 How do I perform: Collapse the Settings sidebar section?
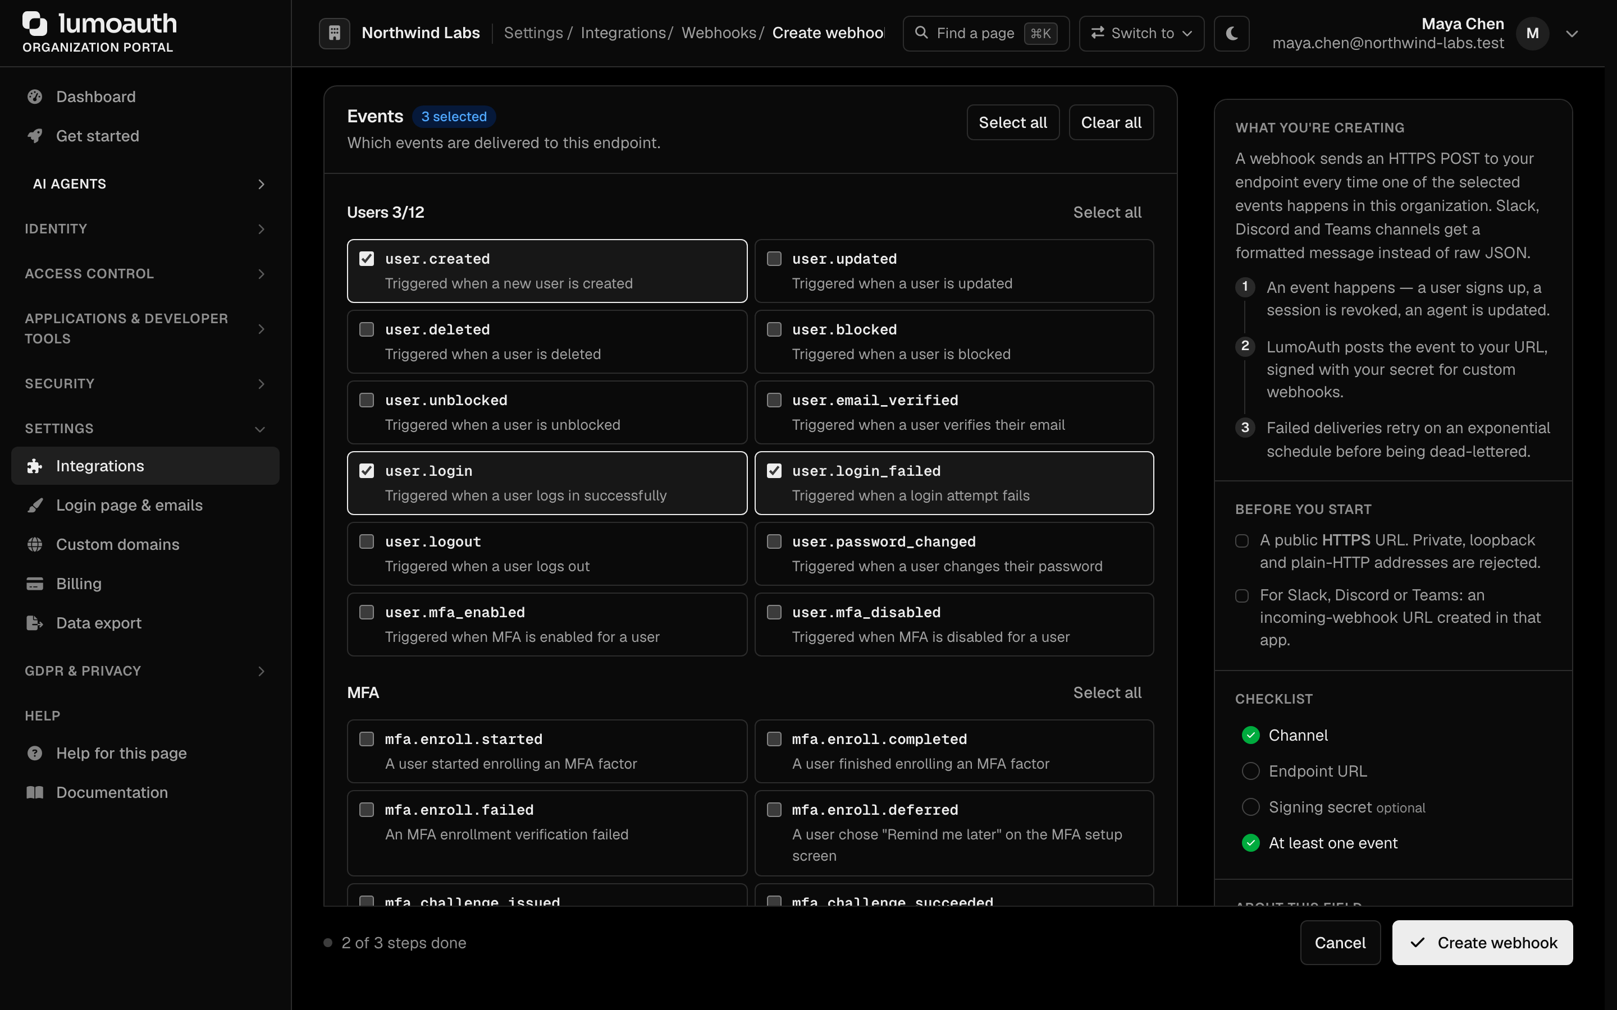tap(145, 429)
